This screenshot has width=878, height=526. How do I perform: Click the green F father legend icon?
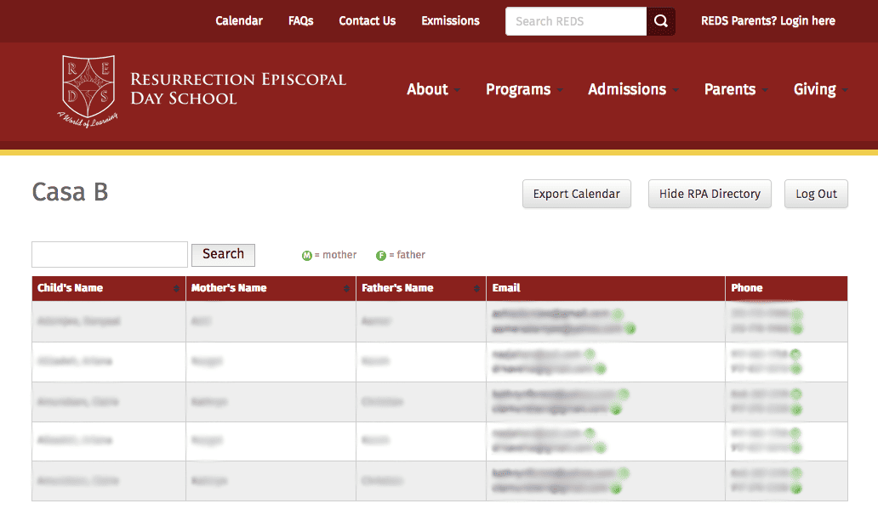click(381, 256)
